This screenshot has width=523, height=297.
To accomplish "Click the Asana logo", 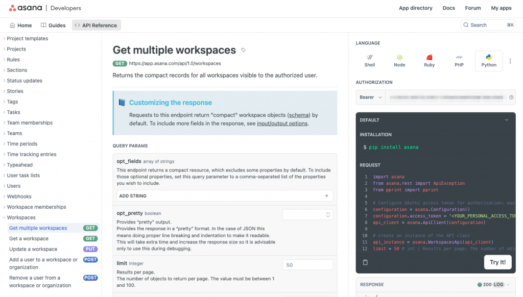I will click(x=26, y=8).
